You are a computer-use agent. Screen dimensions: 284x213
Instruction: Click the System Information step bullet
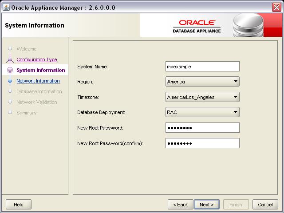[10, 70]
